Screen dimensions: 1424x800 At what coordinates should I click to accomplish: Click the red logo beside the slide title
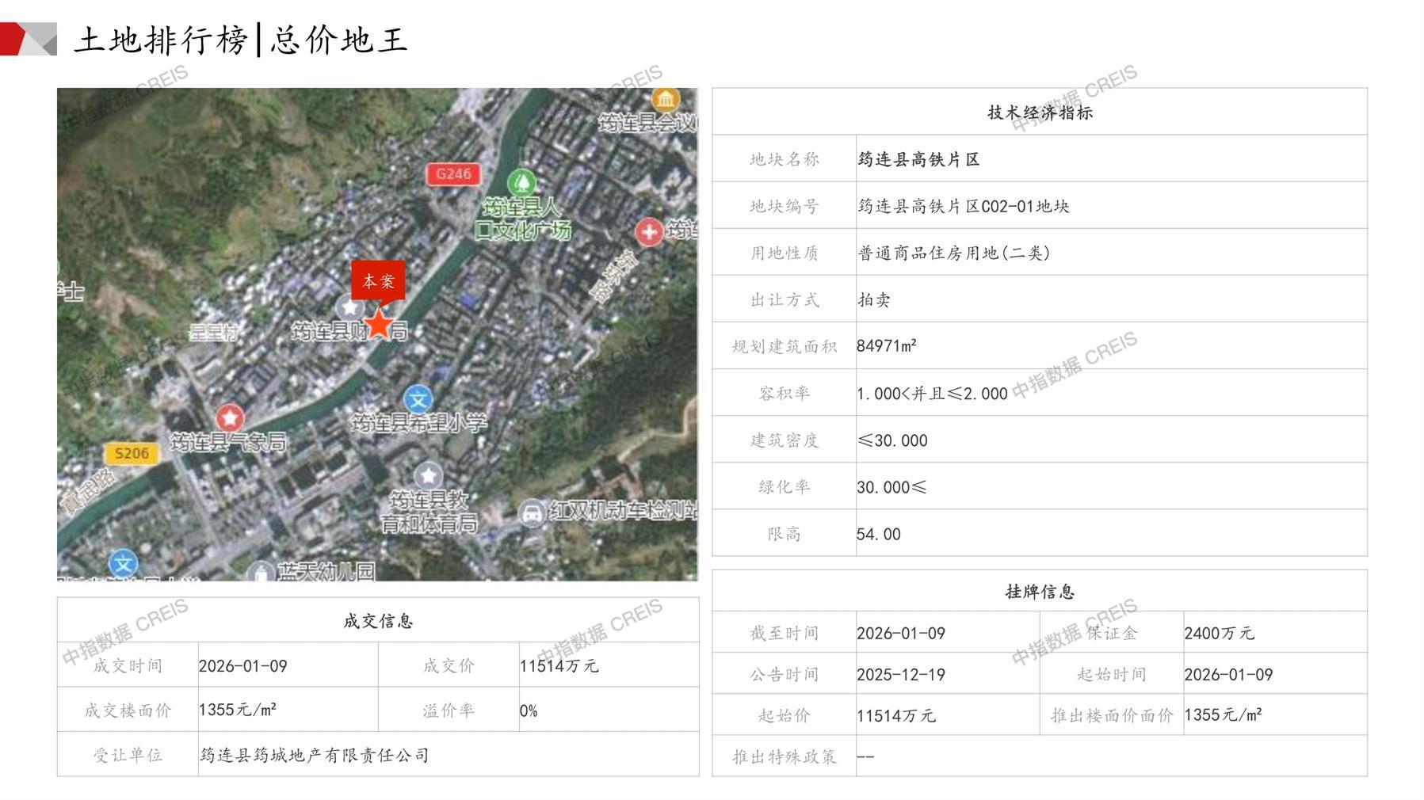click(x=29, y=40)
